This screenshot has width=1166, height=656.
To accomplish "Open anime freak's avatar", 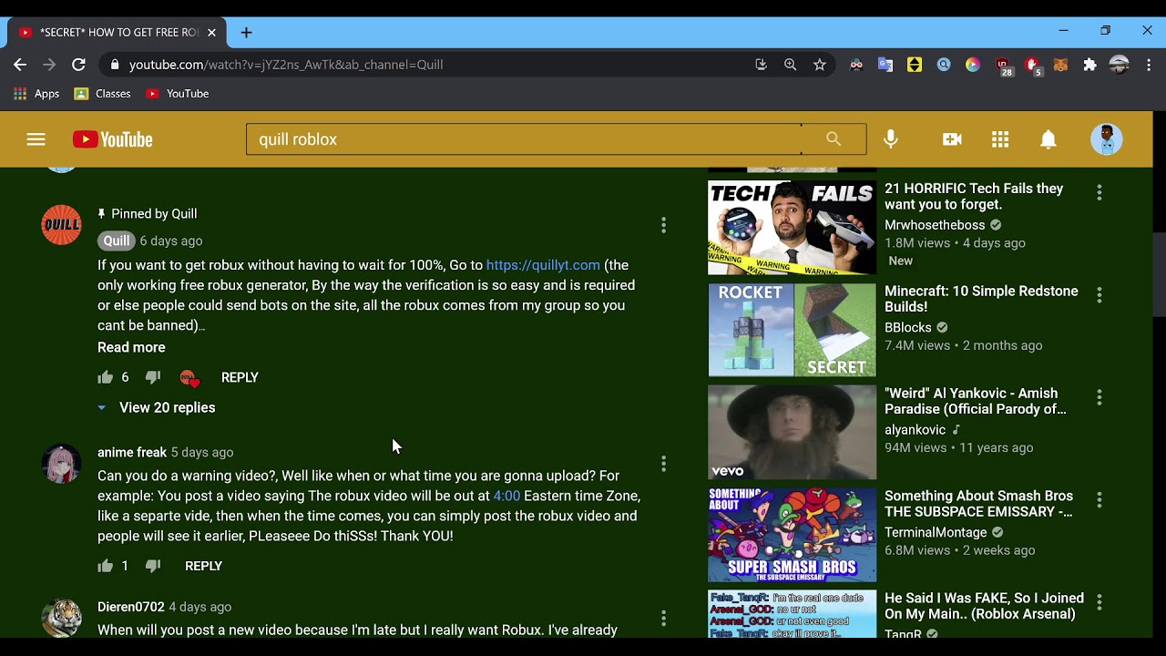I will 61,463.
